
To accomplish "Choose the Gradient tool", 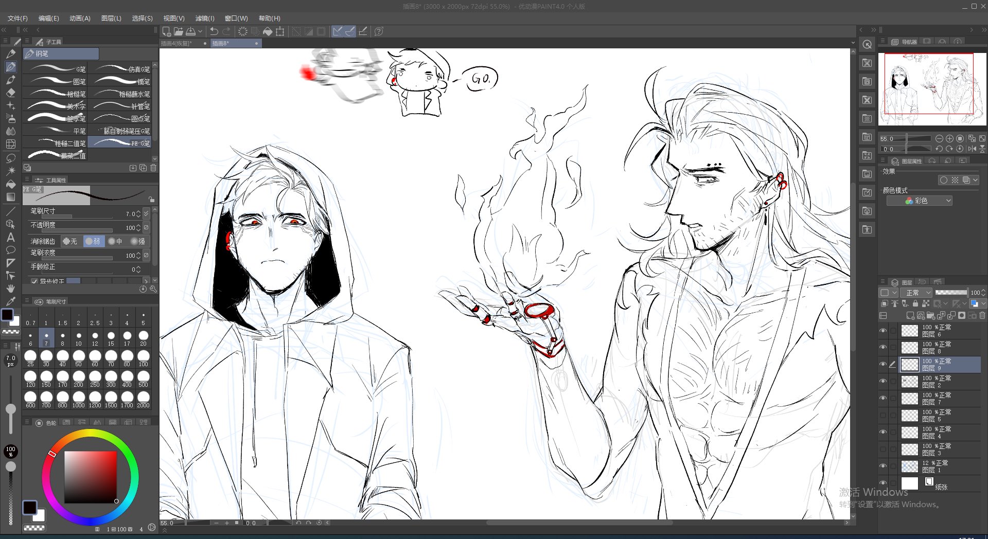I will (10, 196).
